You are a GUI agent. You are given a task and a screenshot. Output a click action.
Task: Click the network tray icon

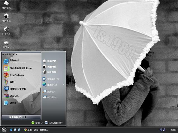164,130
